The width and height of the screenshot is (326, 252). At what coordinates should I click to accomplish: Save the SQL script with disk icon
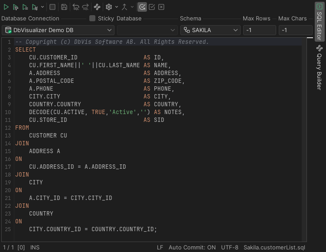tap(64, 7)
